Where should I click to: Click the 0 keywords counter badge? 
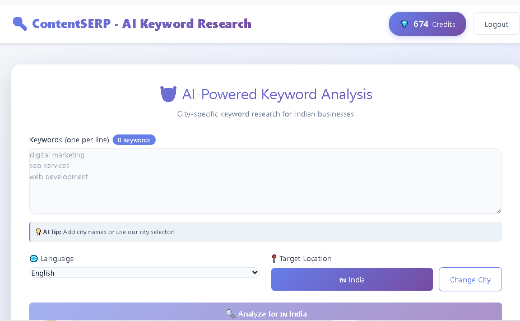point(134,140)
